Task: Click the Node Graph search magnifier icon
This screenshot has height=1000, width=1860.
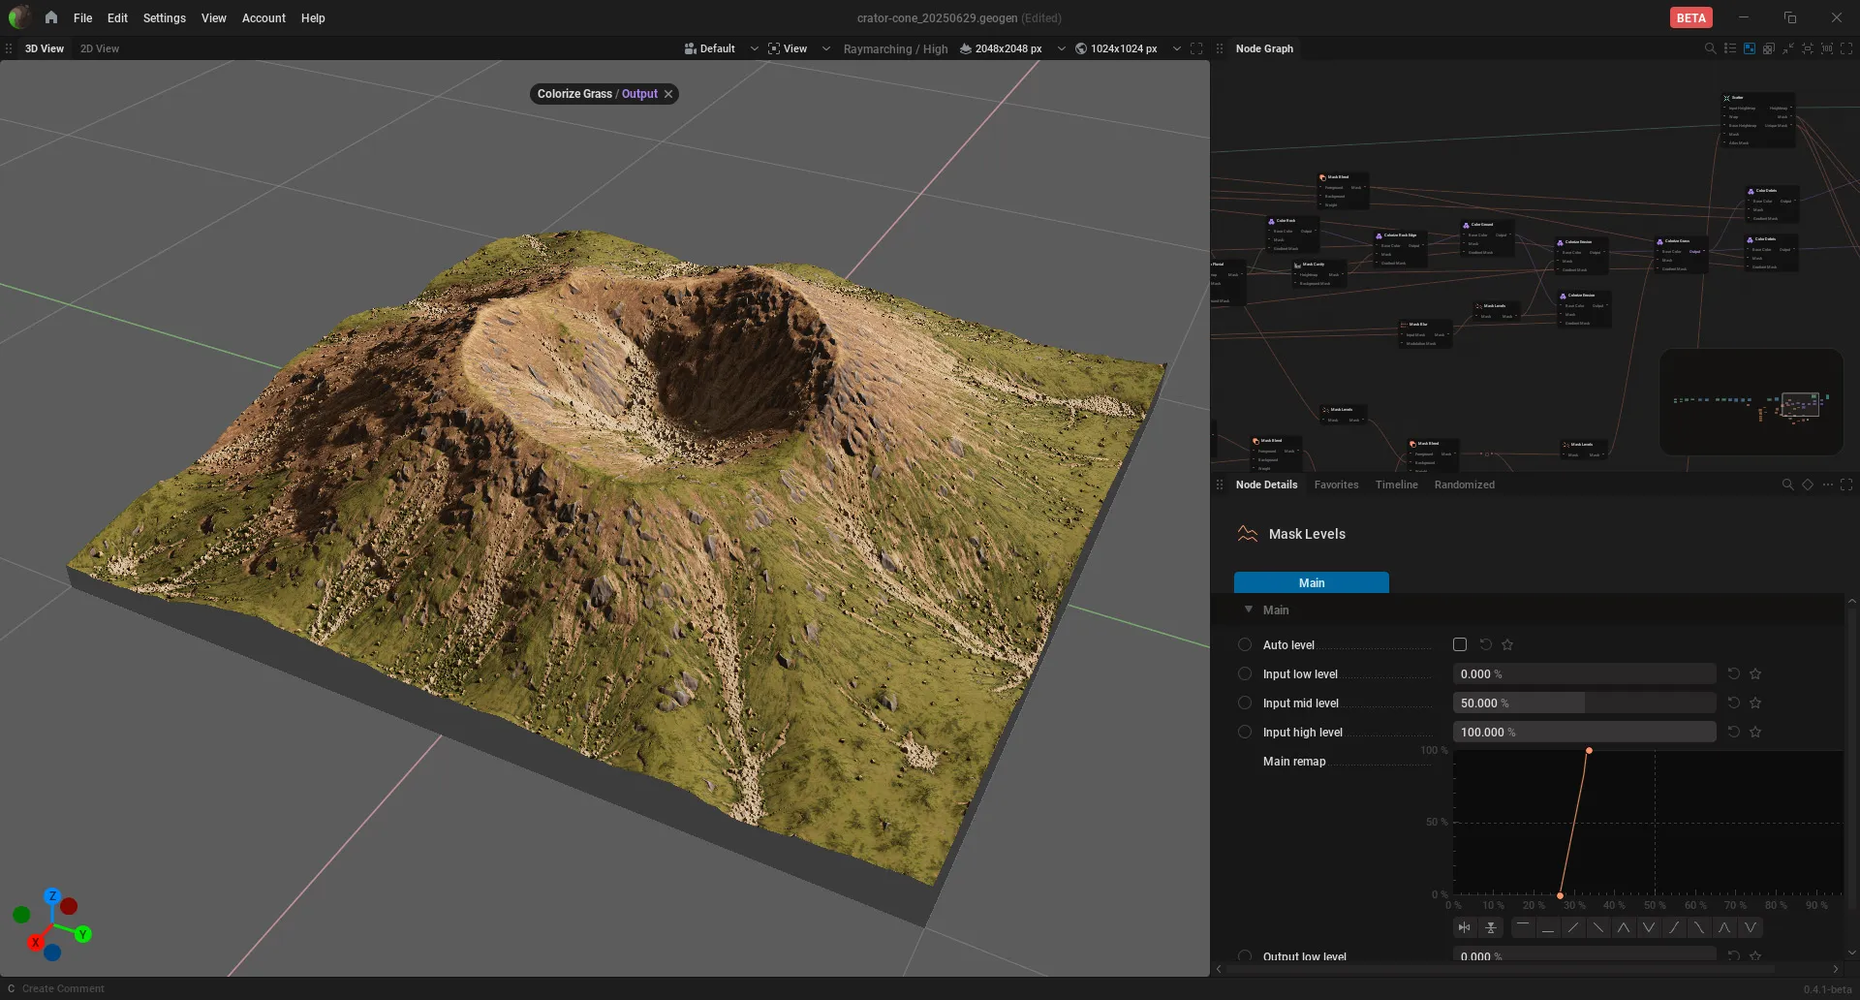Action: click(1710, 48)
